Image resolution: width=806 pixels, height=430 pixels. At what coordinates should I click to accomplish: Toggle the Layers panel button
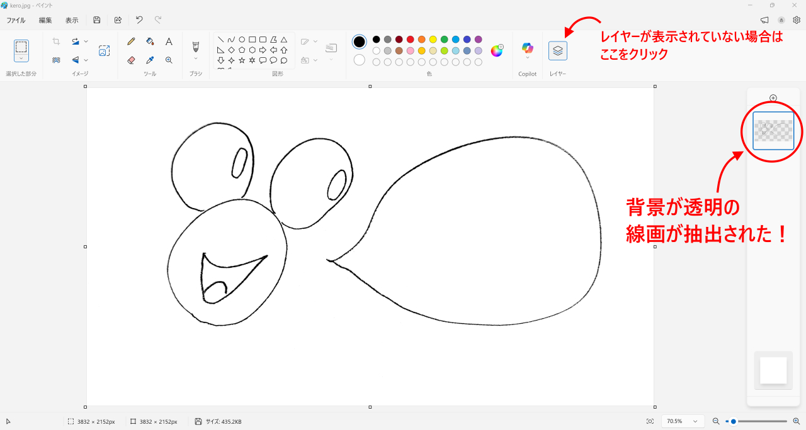point(557,51)
